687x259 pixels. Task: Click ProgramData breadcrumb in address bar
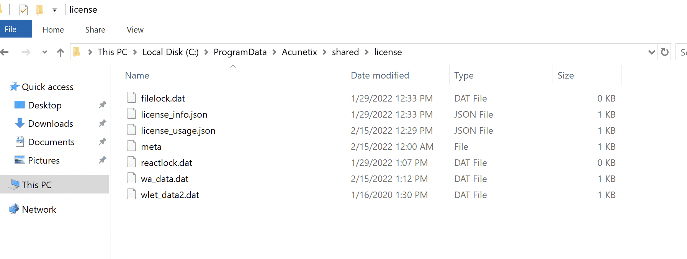[x=240, y=52]
